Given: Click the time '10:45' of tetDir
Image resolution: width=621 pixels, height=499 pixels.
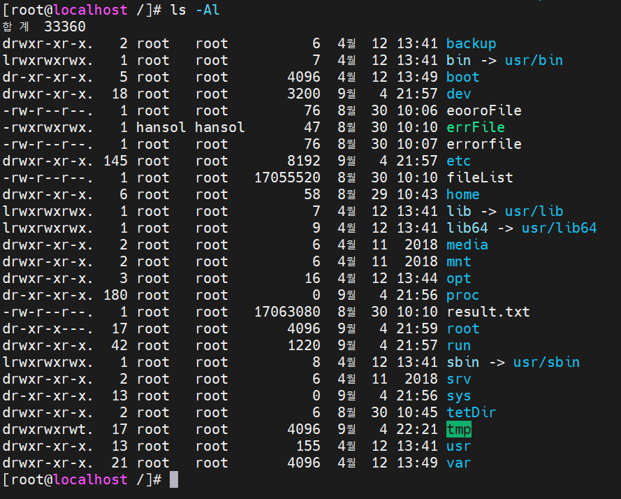Looking at the screenshot, I should click(x=417, y=412).
